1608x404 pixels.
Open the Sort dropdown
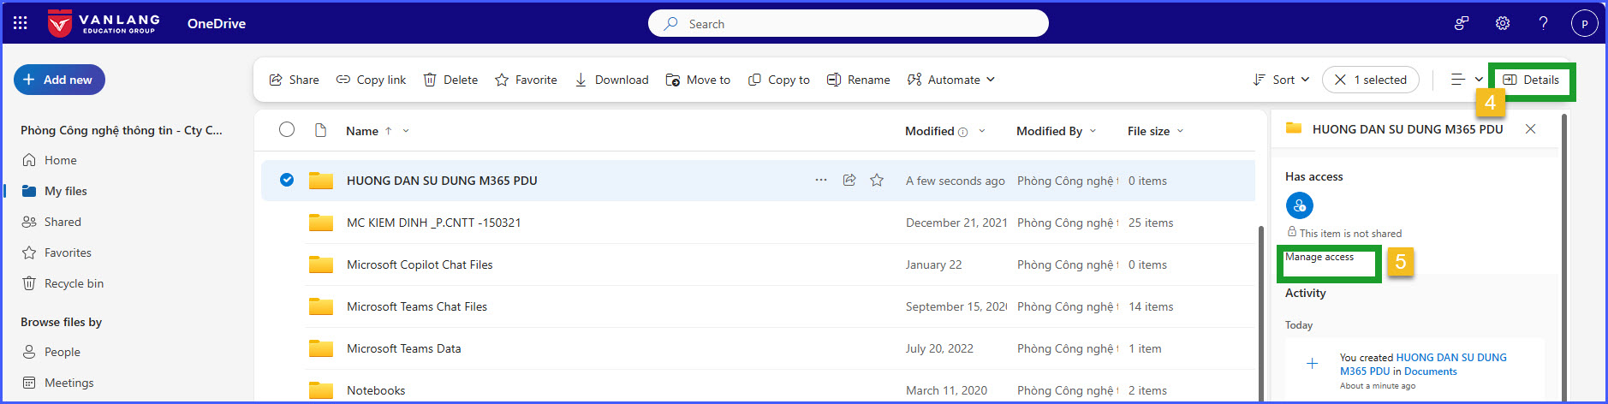tap(1281, 80)
